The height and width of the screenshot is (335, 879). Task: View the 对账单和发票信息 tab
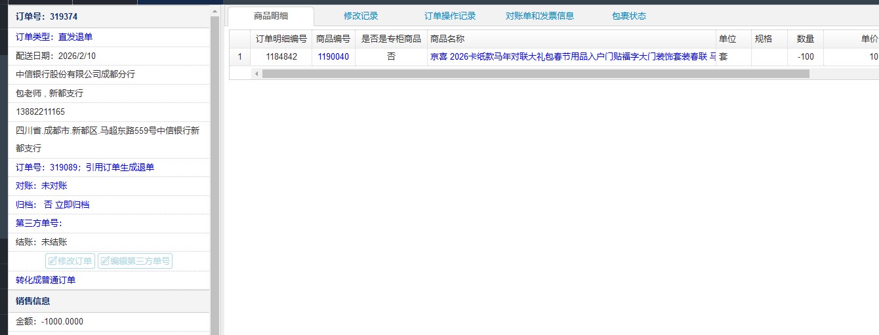point(539,16)
